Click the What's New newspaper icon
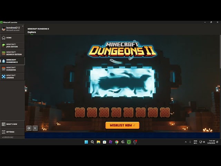This screenshot has height=166, width=221. (3, 124)
